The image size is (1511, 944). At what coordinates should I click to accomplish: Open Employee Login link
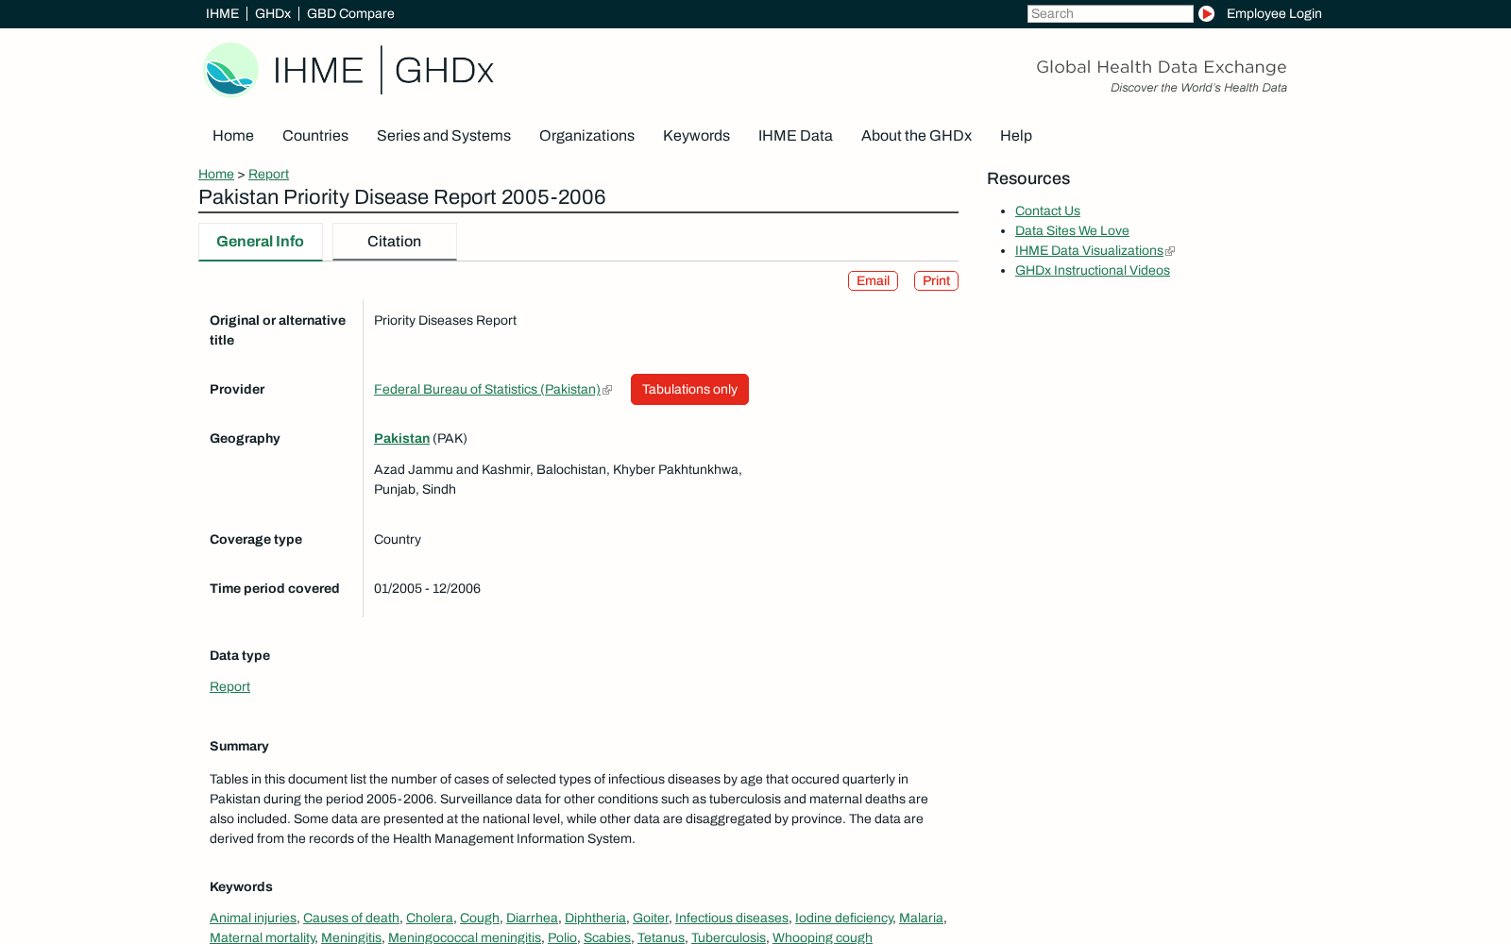1274,13
